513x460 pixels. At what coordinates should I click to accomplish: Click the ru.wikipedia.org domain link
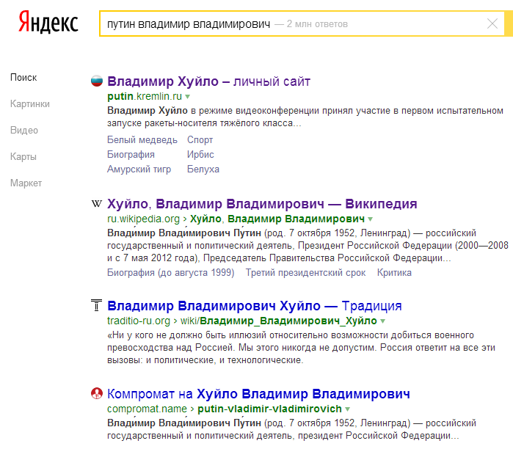coord(143,219)
